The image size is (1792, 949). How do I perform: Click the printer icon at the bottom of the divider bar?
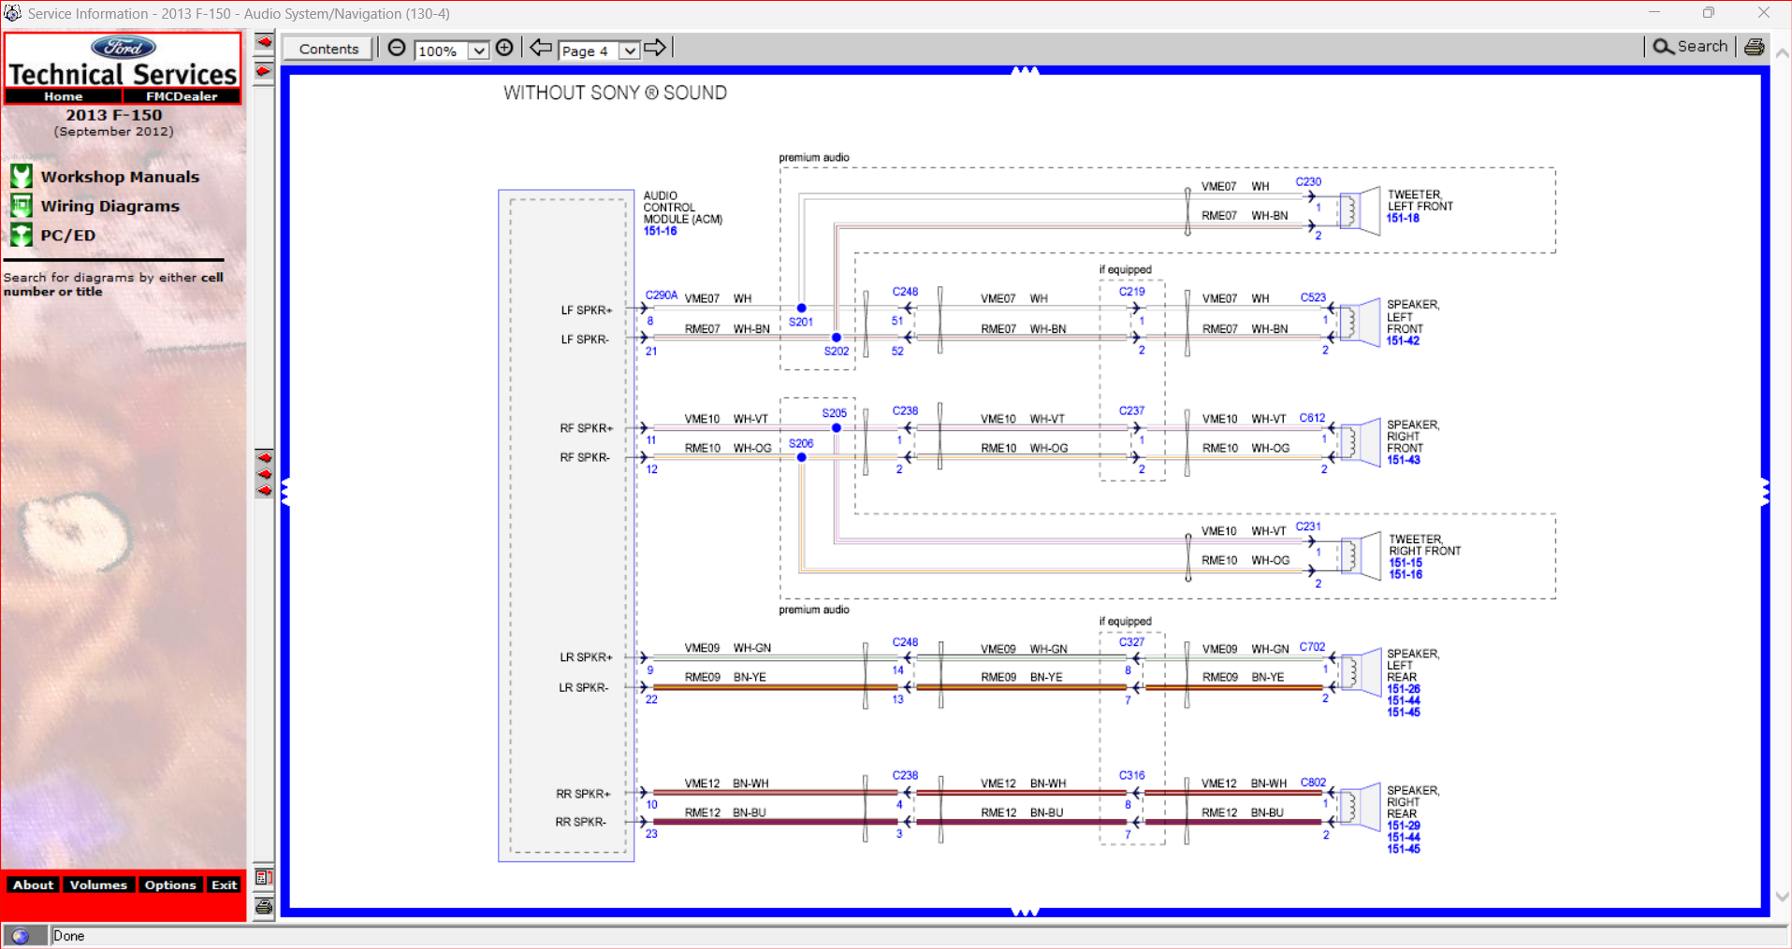click(265, 905)
